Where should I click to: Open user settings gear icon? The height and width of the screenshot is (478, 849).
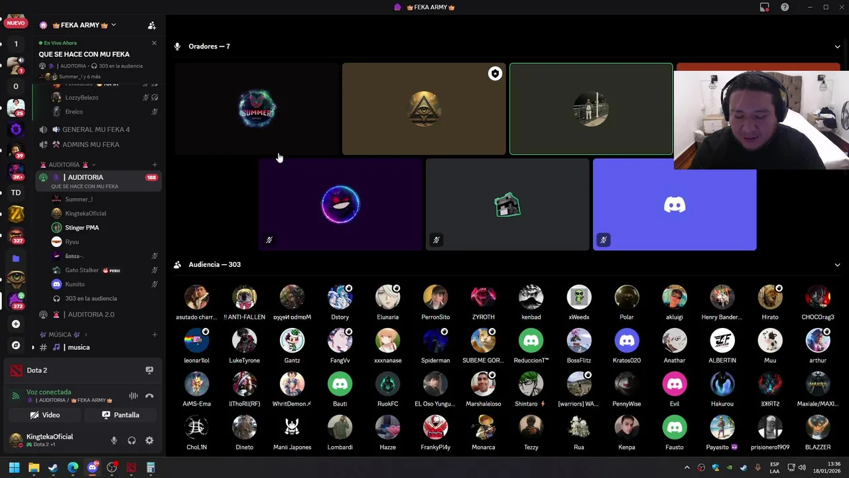(x=149, y=440)
